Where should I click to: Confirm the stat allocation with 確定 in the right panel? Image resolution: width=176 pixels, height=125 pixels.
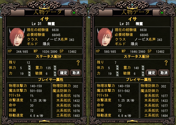click(x=151, y=73)
